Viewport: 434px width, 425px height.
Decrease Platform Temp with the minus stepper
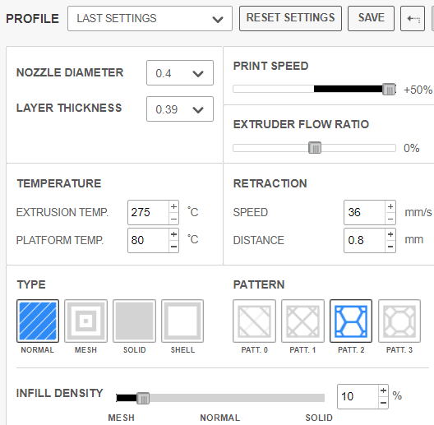[173, 246]
